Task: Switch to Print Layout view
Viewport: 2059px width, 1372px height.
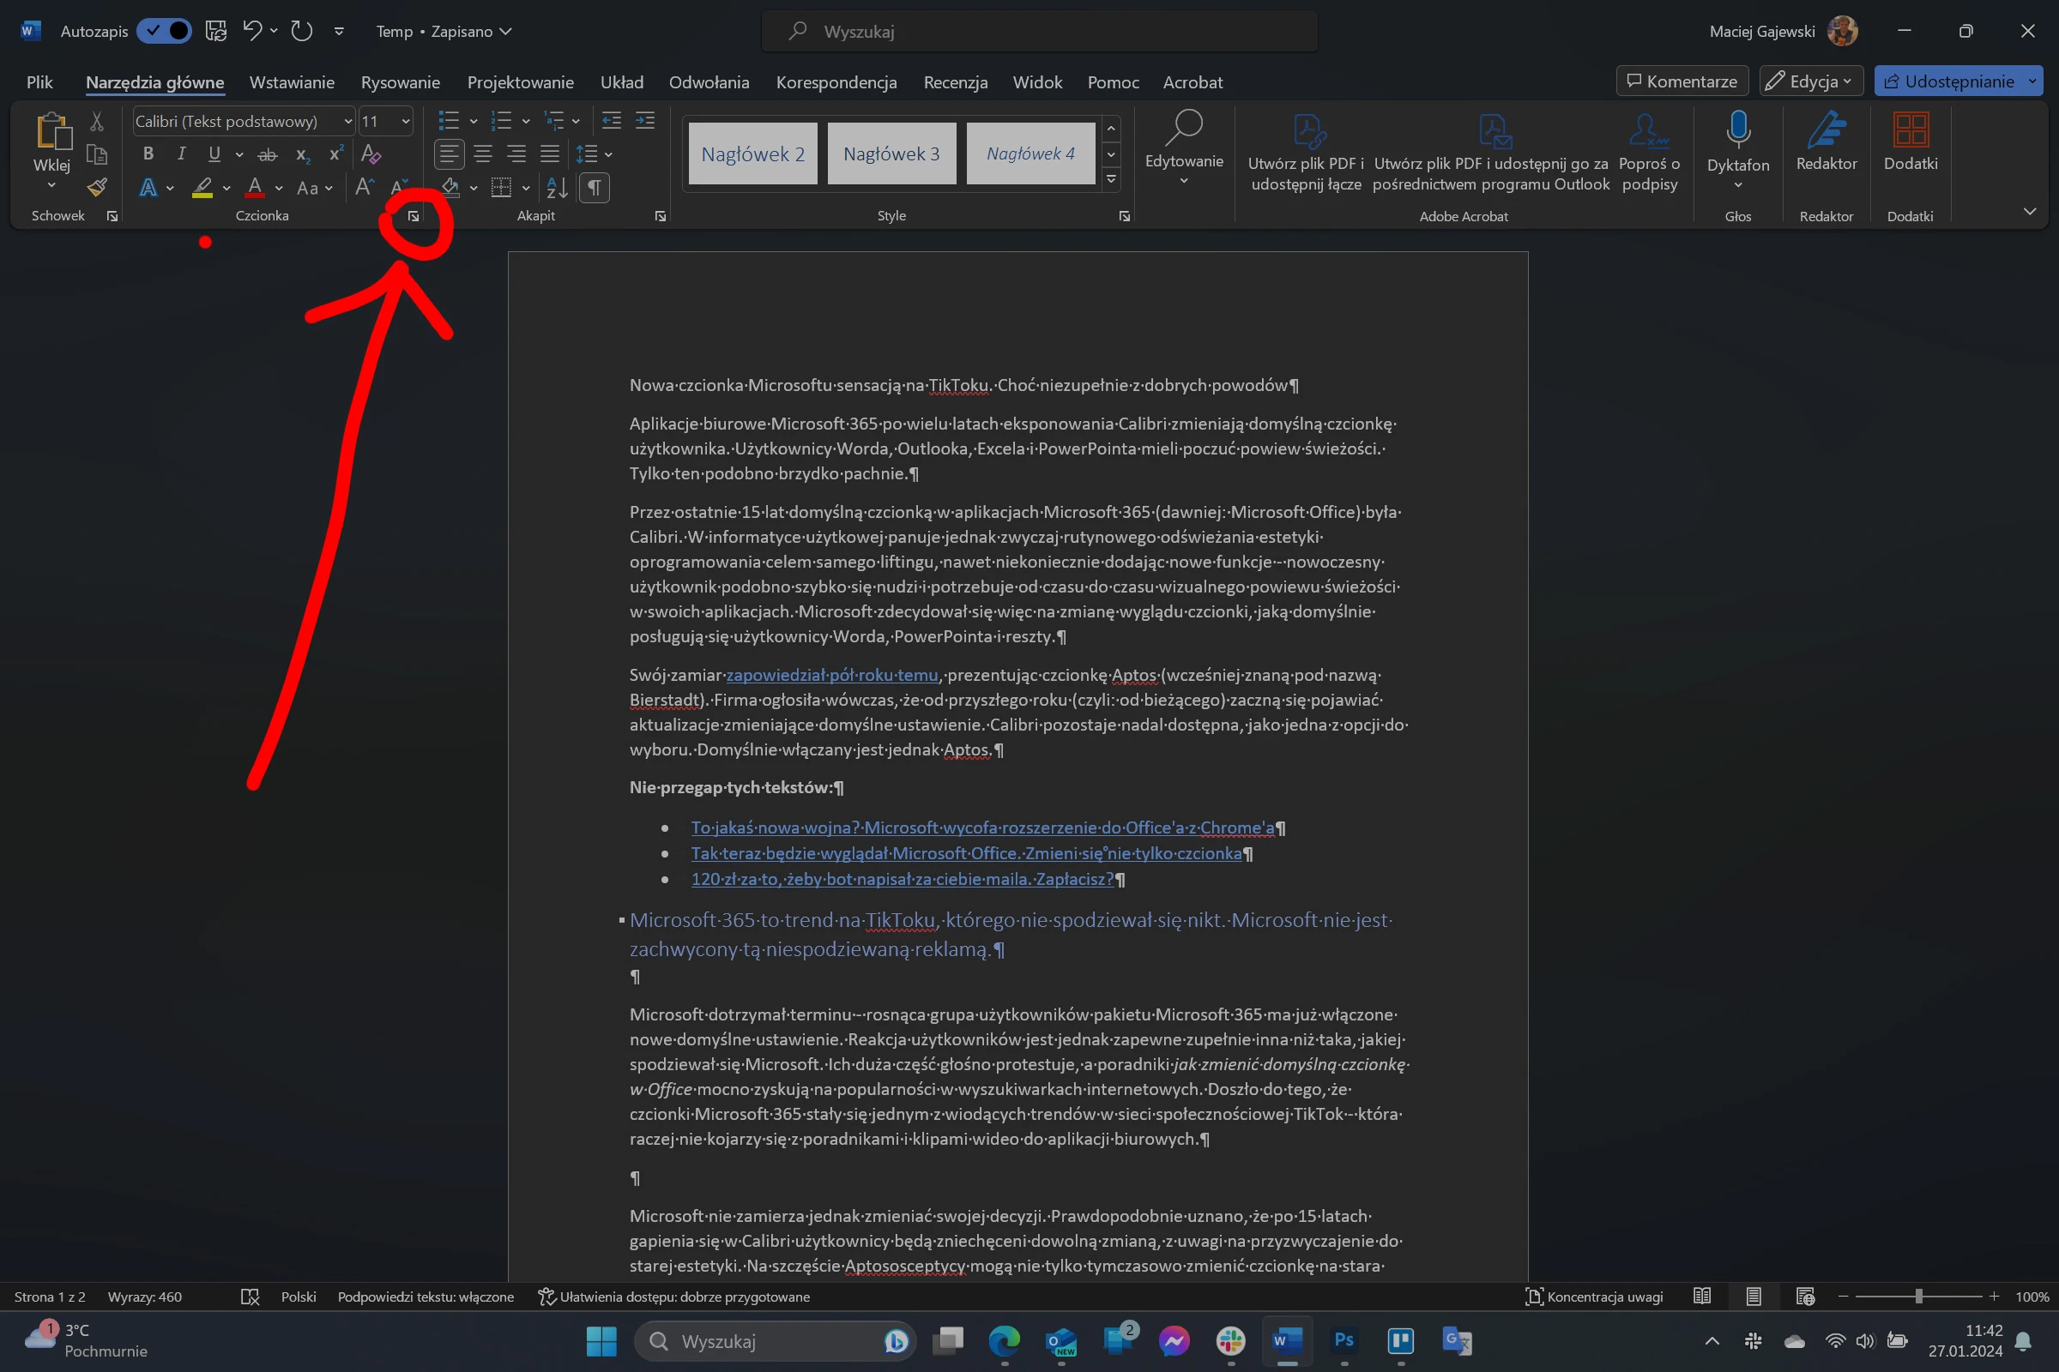Action: pyautogui.click(x=1754, y=1296)
